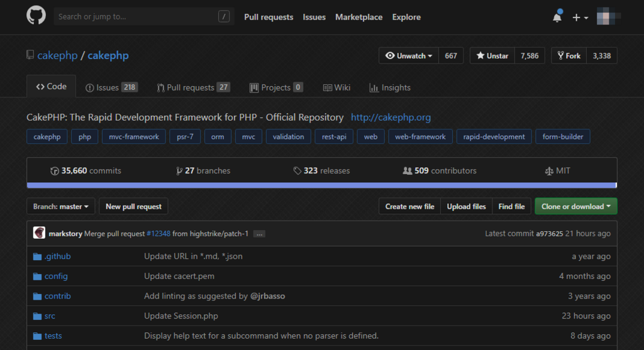This screenshot has width=644, height=350.
Task: Open the MIT license link
Action: tap(557, 171)
